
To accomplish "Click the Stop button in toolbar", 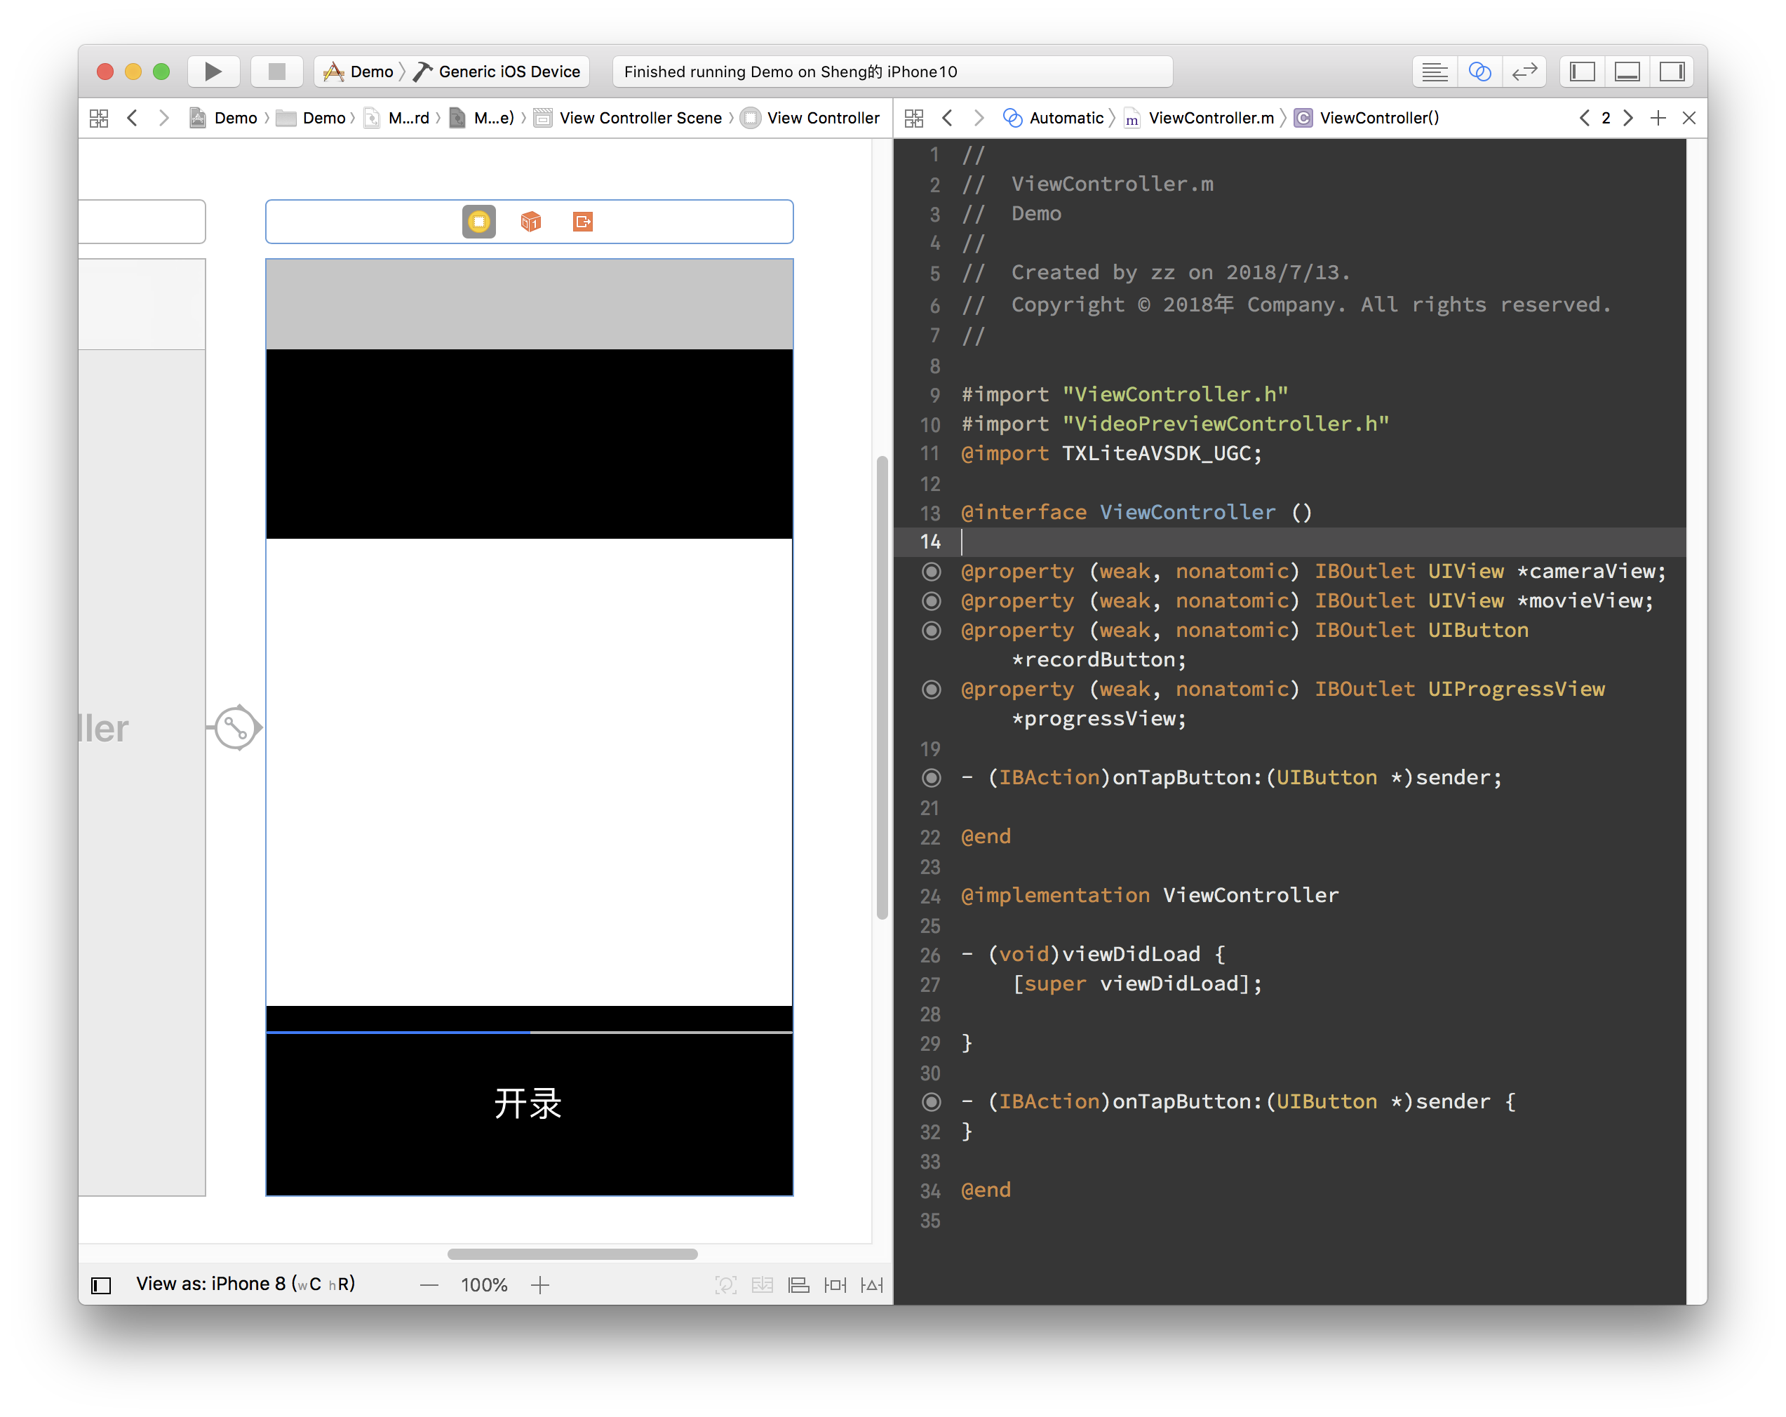I will (x=276, y=72).
